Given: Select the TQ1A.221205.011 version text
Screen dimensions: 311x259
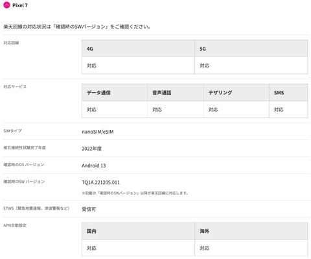Looking at the screenshot, I should [x=100, y=182].
